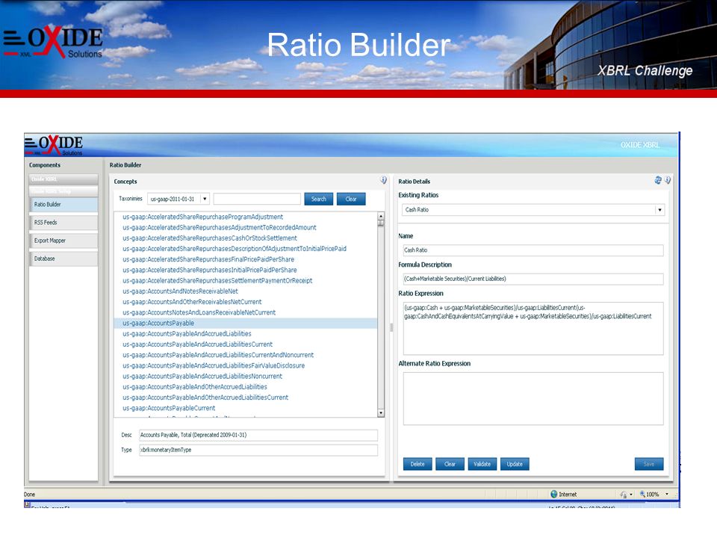Image resolution: width=717 pixels, height=538 pixels.
Task: Select us-gaap:AccountsAndOtherReceivablesNetCurrent concept
Action: pos(192,302)
